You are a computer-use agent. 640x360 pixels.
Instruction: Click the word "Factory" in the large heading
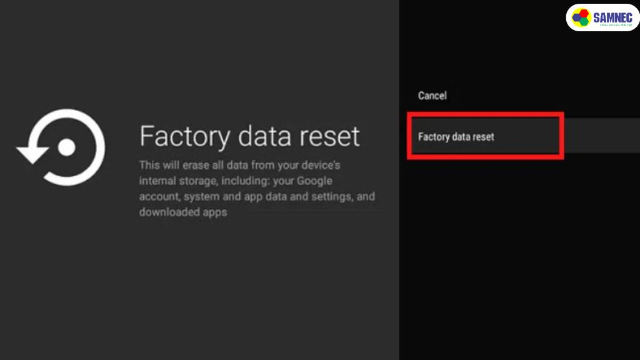point(181,136)
